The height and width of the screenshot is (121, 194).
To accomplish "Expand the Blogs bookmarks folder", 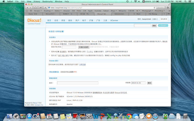I will pyautogui.click(x=114, y=11).
